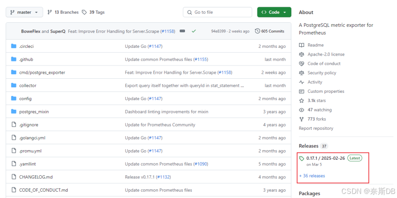Open the Apache-2.0 license link
Screen dimensions: 397x198
[326, 54]
